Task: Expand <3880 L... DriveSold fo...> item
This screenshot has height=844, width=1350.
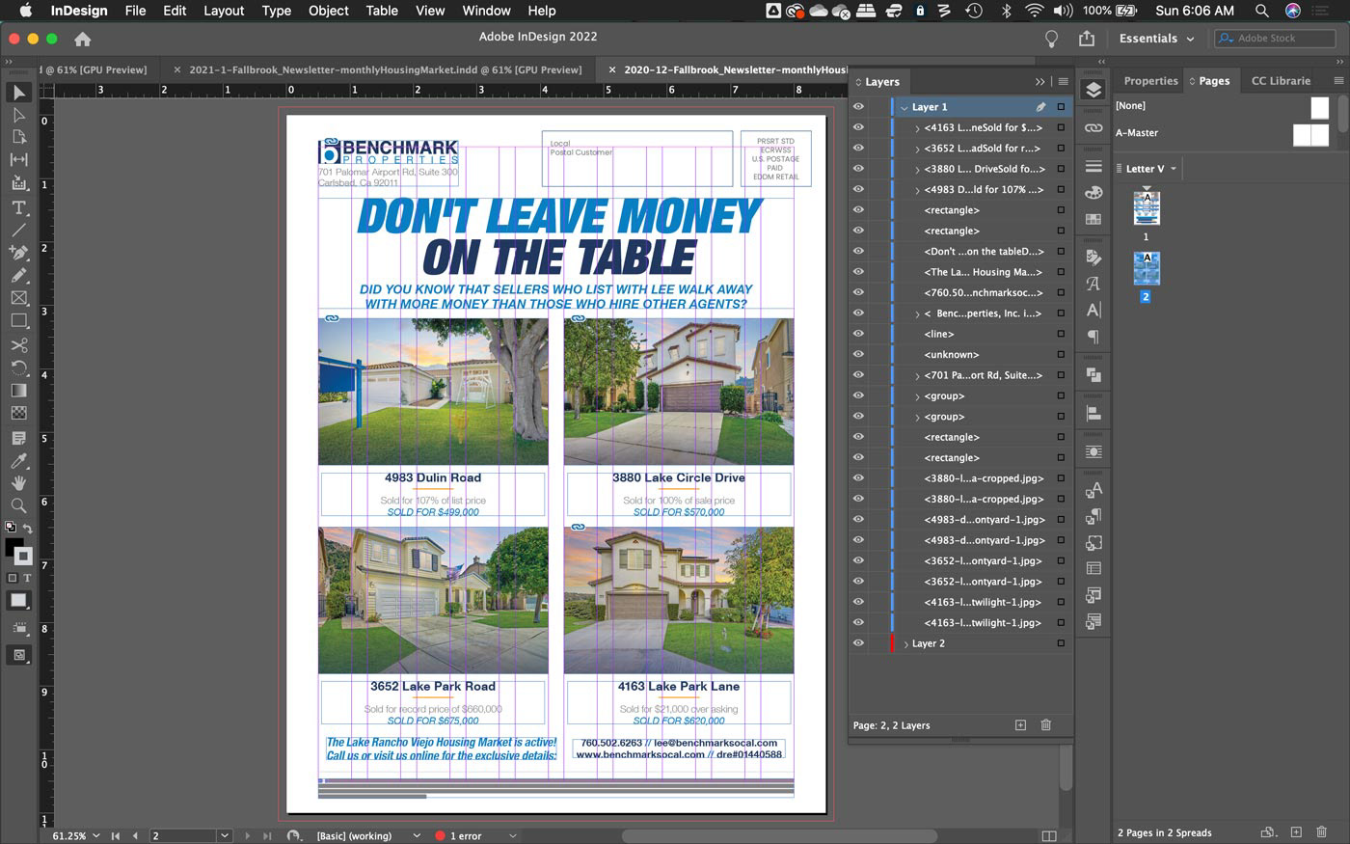Action: pyautogui.click(x=917, y=169)
